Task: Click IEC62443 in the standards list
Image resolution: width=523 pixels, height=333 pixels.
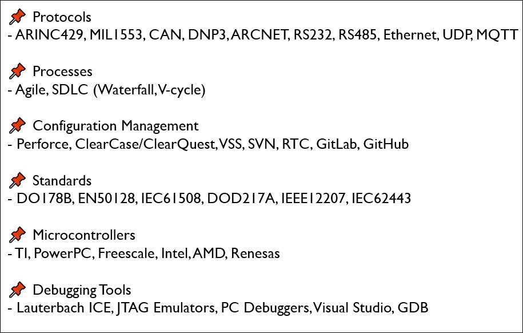Action: point(381,199)
